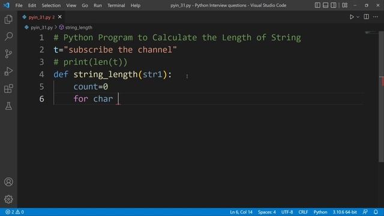
Task: Open the File menu
Action: click(19, 5)
